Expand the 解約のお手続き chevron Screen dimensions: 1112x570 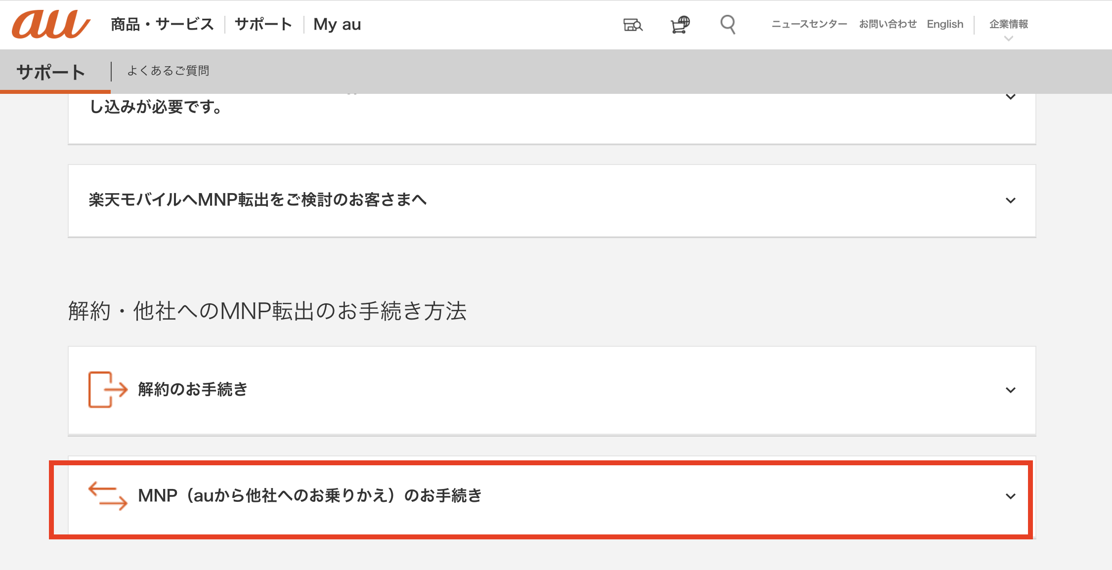(1011, 390)
